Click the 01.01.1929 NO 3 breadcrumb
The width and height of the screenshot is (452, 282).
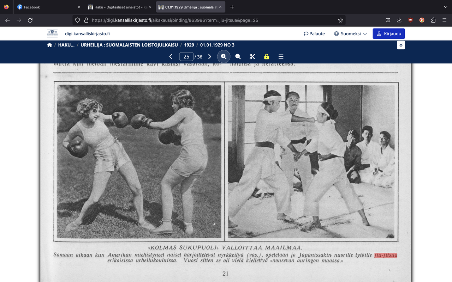point(217,45)
